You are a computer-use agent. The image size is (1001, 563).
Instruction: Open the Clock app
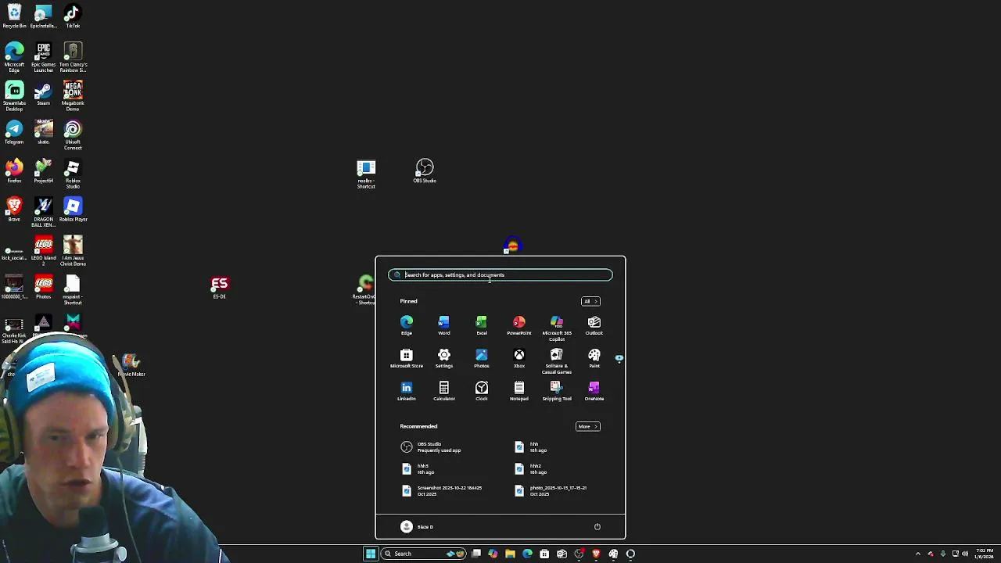point(482,392)
